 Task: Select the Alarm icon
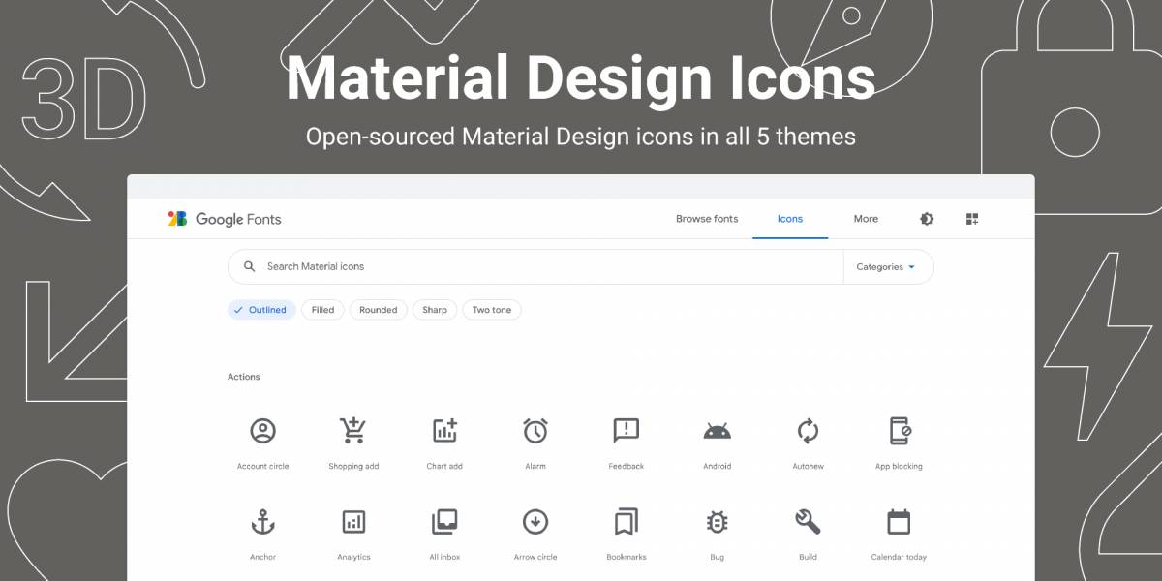click(x=535, y=431)
